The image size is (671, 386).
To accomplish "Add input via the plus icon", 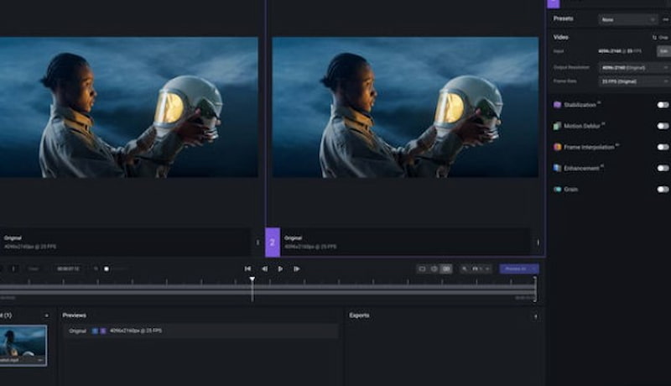I will tap(46, 316).
